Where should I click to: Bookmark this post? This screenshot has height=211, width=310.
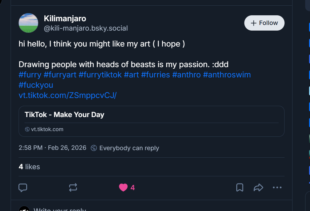point(240,188)
